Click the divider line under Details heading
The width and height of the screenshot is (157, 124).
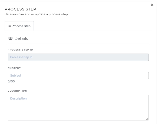78,43
